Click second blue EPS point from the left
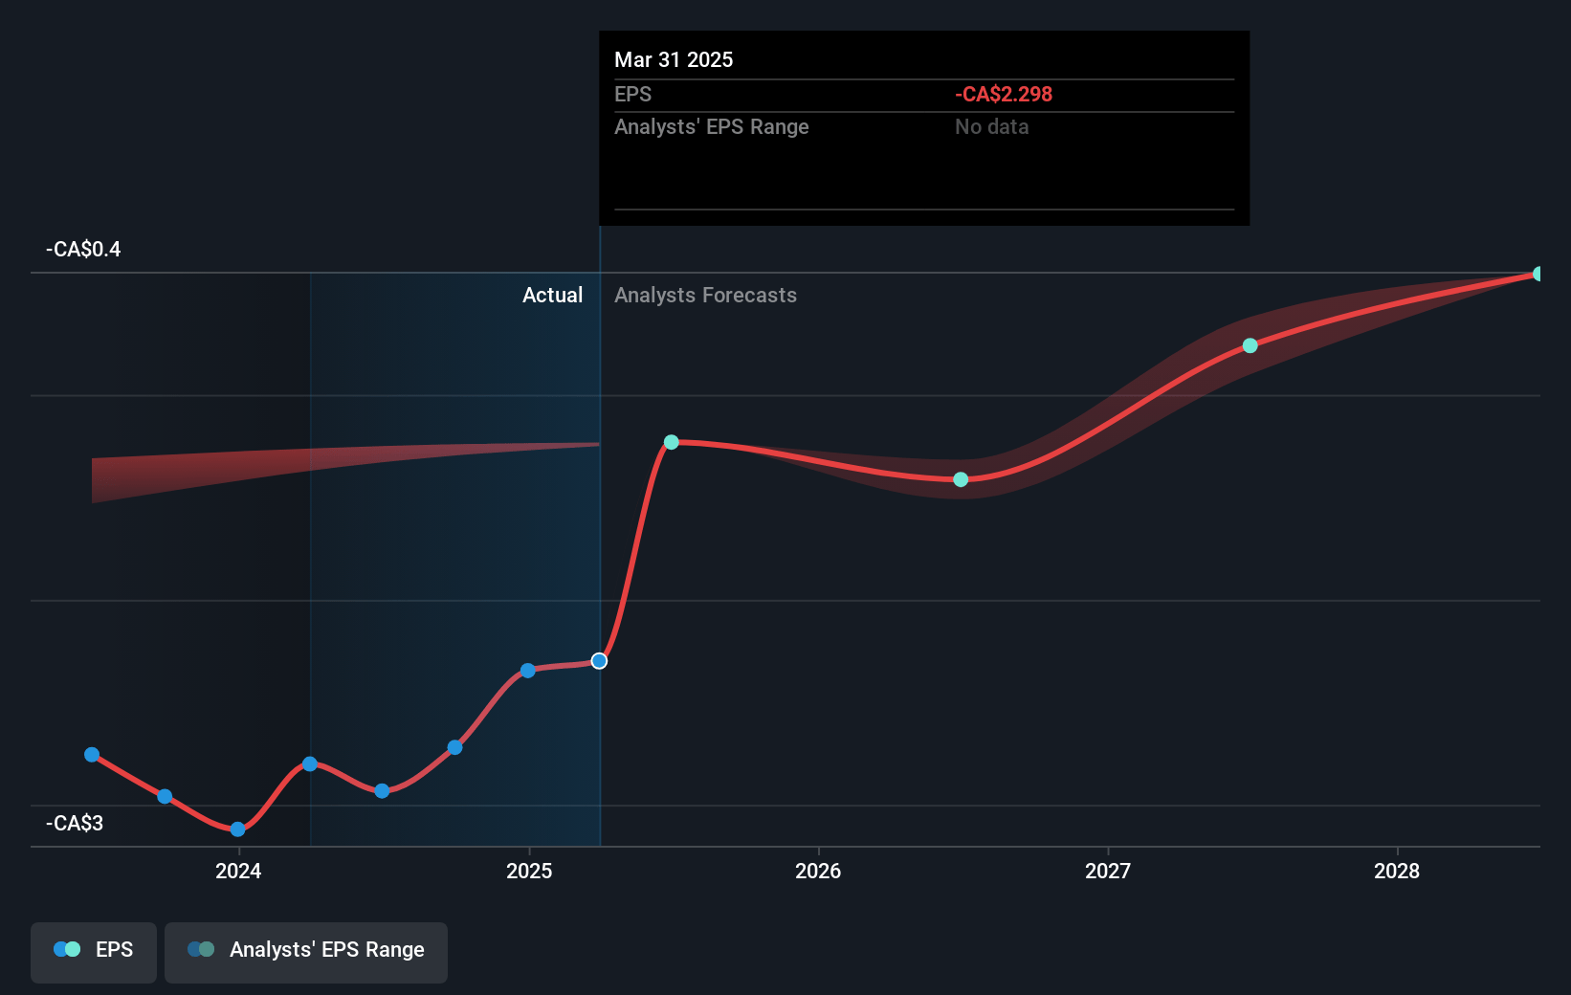Viewport: 1571px width, 995px height. (165, 796)
